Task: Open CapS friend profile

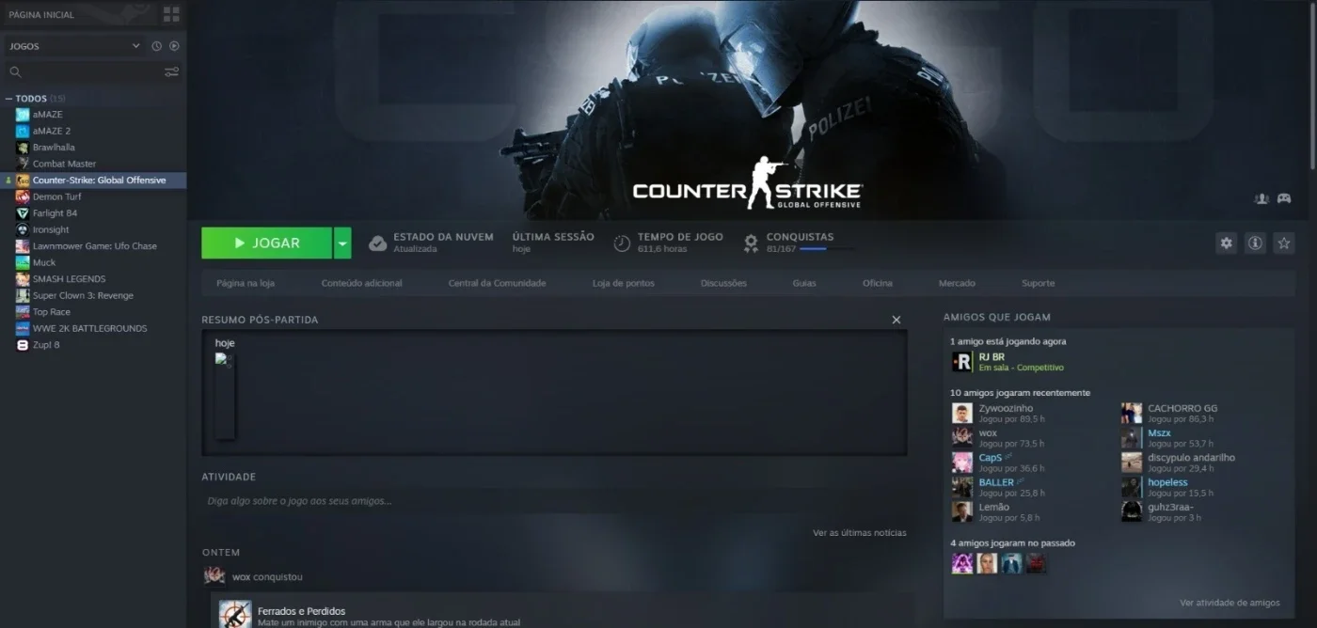Action: pyautogui.click(x=990, y=458)
